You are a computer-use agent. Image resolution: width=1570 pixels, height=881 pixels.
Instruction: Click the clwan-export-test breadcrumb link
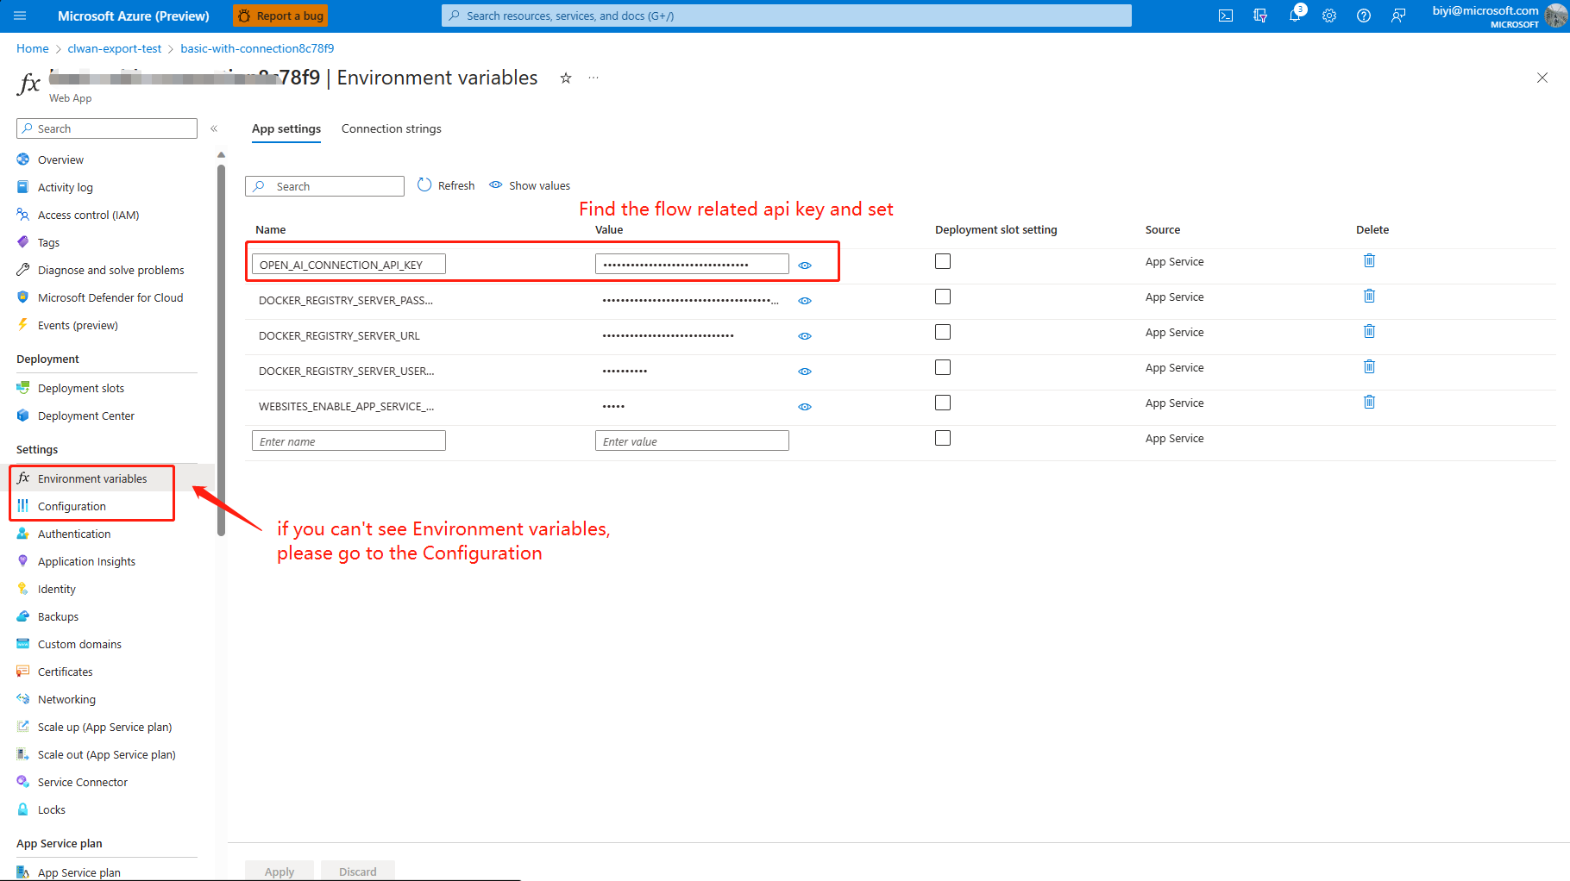(115, 48)
